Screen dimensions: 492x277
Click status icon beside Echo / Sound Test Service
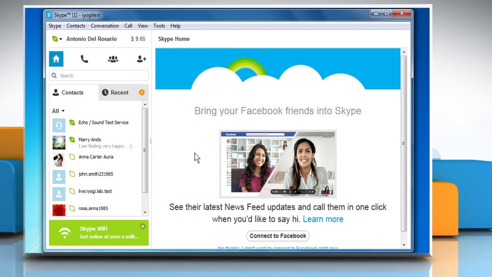[x=72, y=122]
